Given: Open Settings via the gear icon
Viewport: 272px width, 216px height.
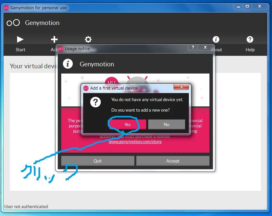Looking at the screenshot, I should coord(88,39).
